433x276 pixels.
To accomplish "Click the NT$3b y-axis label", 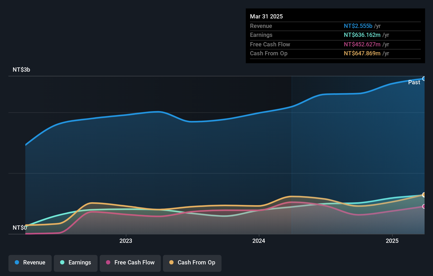I will pos(21,70).
